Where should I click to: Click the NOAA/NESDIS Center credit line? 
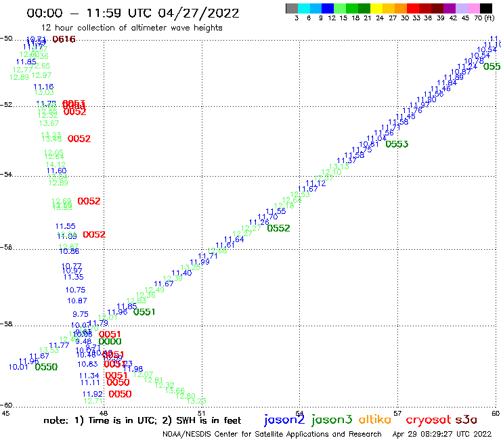[272, 434]
